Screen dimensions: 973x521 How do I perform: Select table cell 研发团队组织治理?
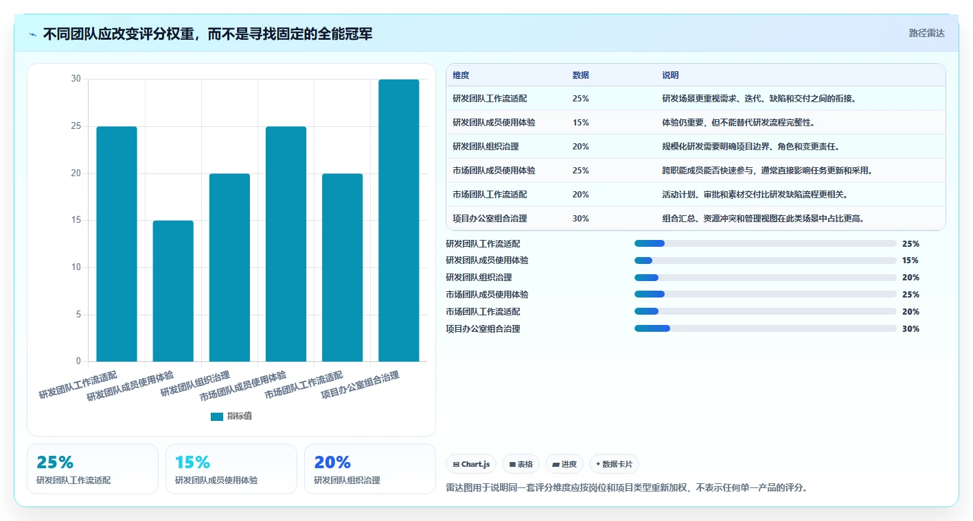tap(485, 147)
